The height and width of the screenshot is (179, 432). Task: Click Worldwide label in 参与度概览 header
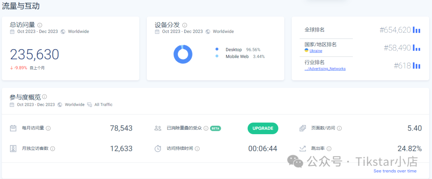(x=75, y=105)
